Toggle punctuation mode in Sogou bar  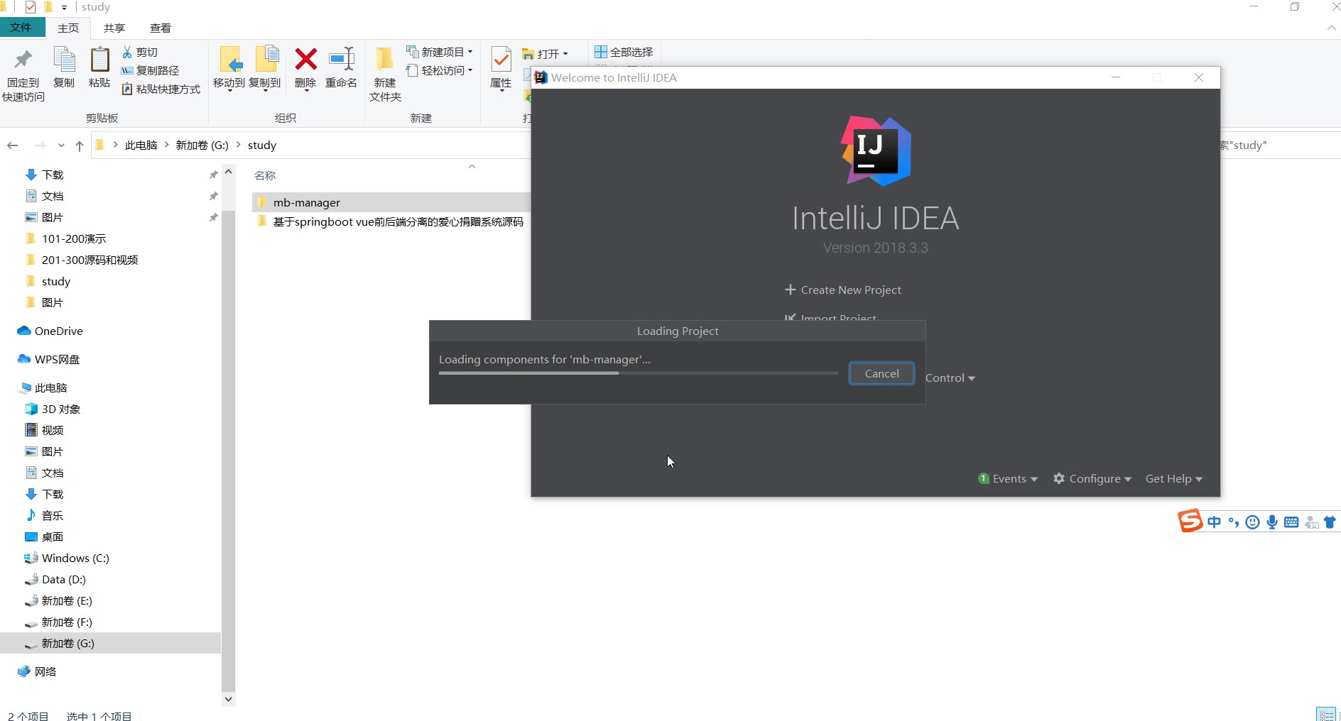click(x=1234, y=522)
